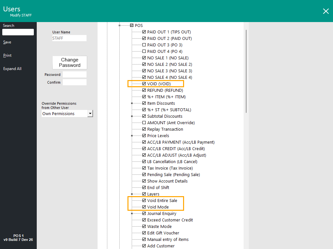Toggle Layers checkbox
333x249 pixels.
[144, 194]
